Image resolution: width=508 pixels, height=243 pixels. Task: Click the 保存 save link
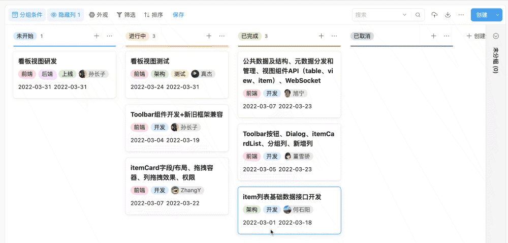[x=178, y=15]
